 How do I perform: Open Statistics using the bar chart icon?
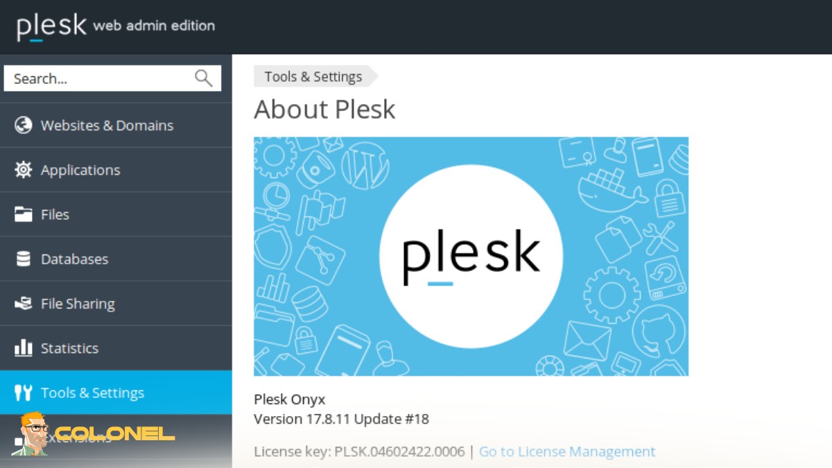click(22, 347)
